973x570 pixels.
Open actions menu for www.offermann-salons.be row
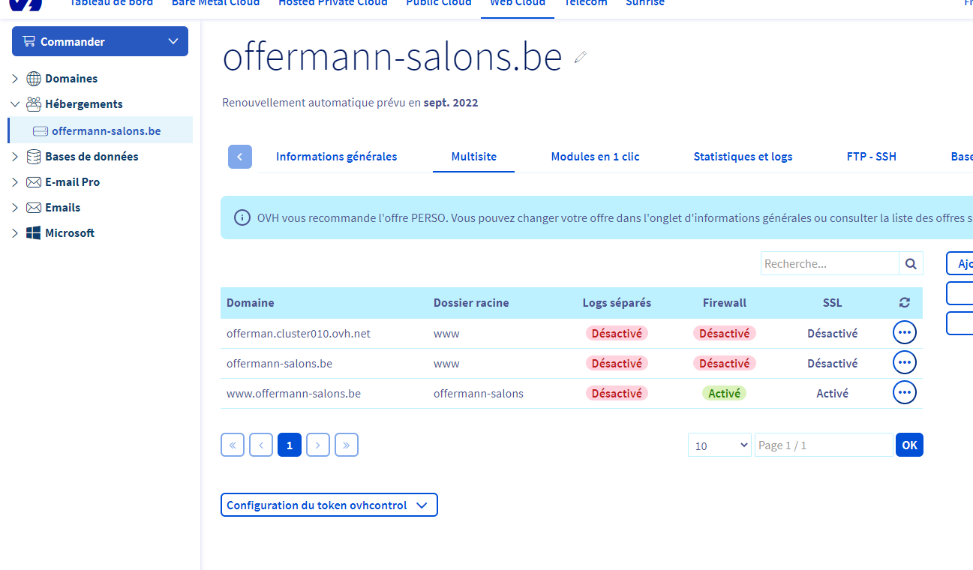[x=904, y=393]
